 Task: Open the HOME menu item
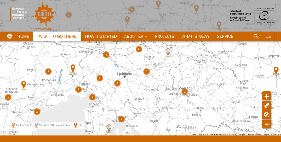coord(23,36)
